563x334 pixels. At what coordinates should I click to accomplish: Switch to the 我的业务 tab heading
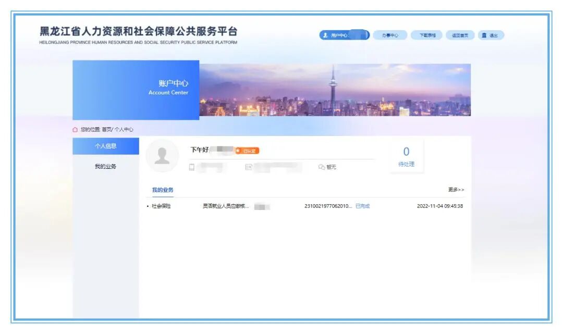tap(163, 190)
